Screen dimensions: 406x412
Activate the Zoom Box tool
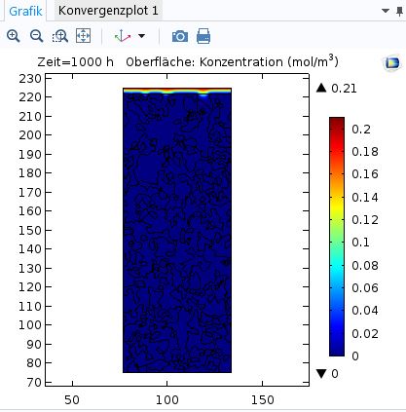click(x=60, y=36)
